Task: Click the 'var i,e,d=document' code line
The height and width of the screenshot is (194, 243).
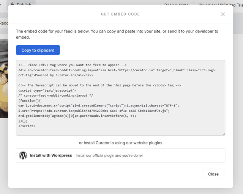Action: coord(99,106)
